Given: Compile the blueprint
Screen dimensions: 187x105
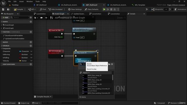Looking at the screenshot, I should point(18,9).
